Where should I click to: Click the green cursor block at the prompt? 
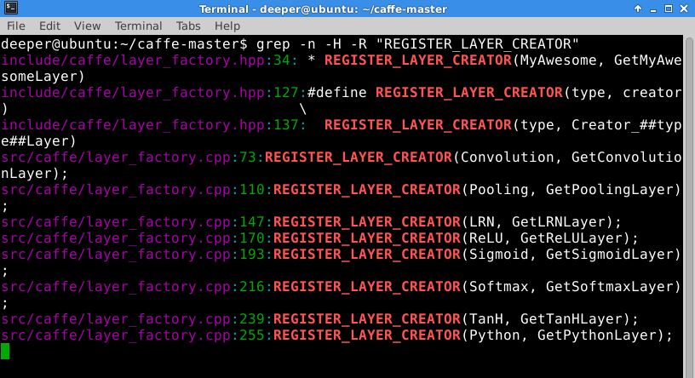tap(5, 351)
